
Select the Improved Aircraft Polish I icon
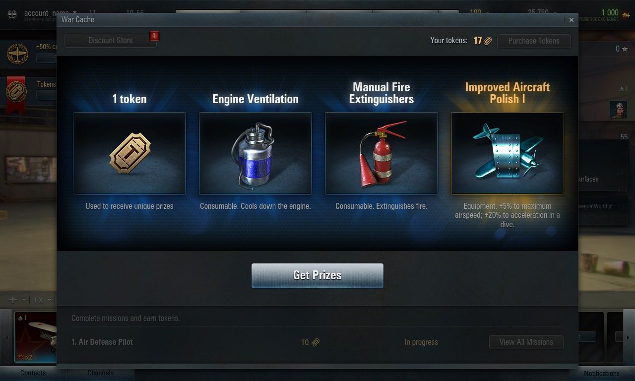[x=508, y=153]
